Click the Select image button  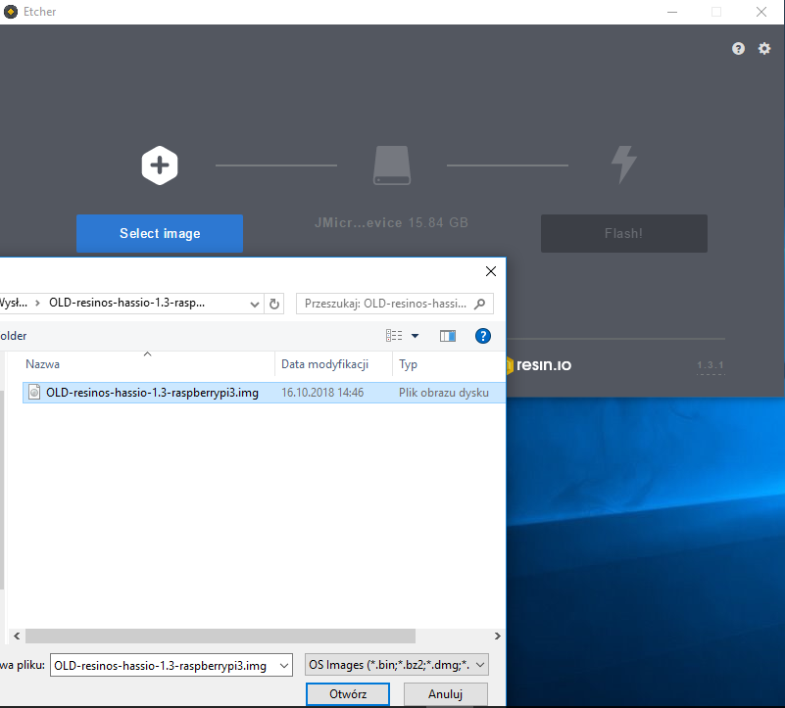coord(160,234)
